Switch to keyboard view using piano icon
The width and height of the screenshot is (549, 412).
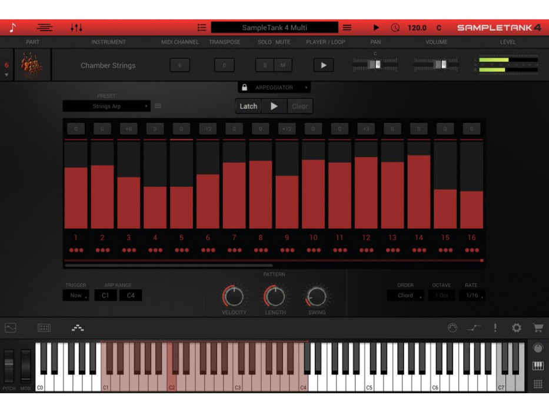tap(537, 366)
